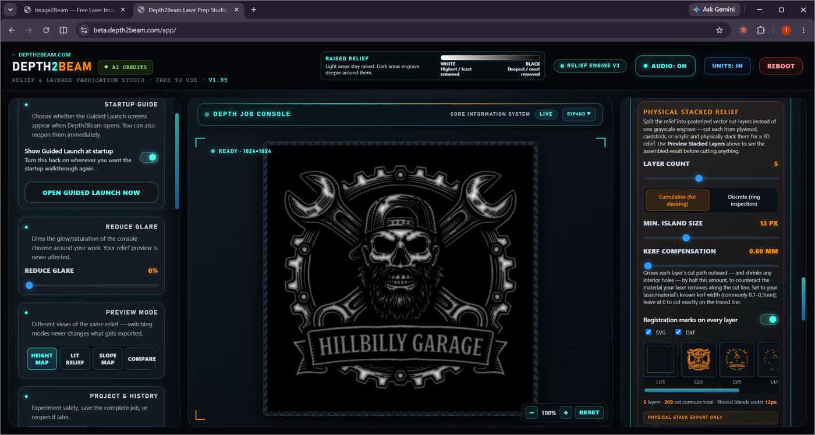Switch to the Image2Beam browser tab
This screenshot has height=435, width=815.
73,10
